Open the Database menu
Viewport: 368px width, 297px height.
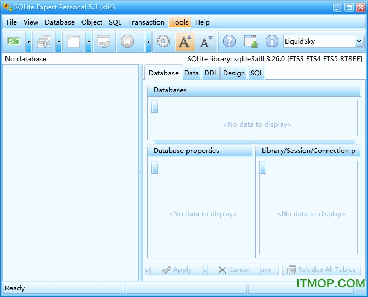point(60,22)
